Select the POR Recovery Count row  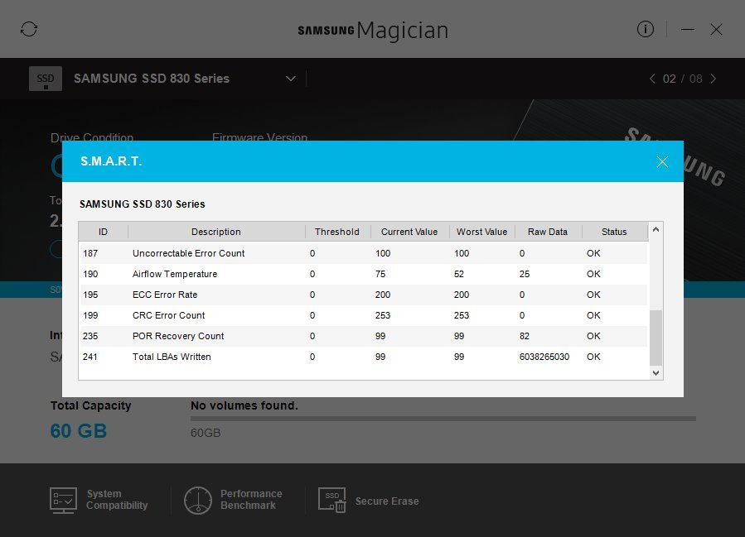(363, 336)
